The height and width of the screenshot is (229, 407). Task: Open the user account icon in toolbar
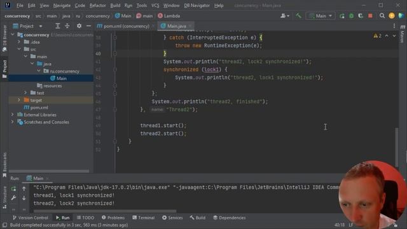coord(285,16)
